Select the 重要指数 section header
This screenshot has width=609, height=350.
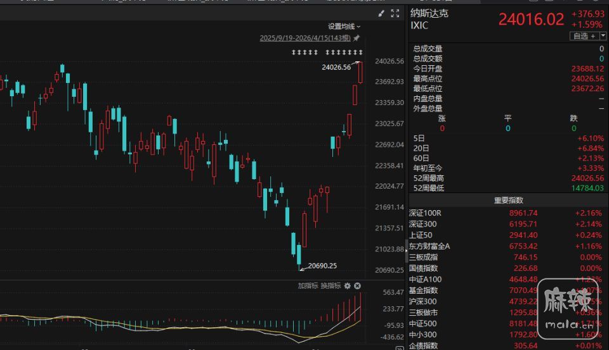pyautogui.click(x=509, y=201)
